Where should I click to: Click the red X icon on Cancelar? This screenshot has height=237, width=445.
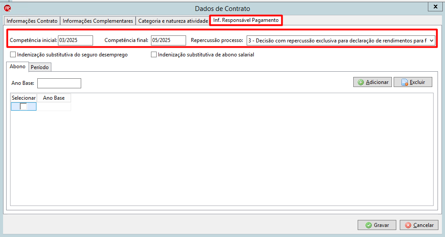pos(408,225)
